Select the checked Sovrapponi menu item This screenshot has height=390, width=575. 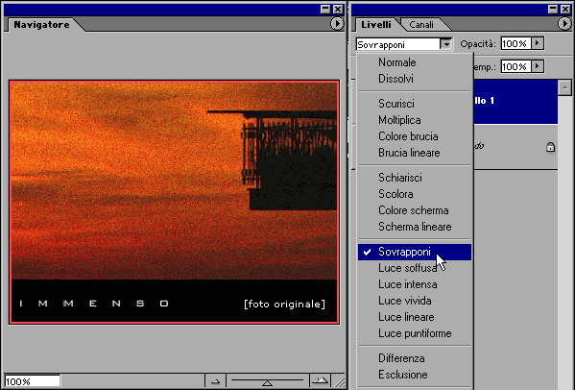tap(415, 252)
